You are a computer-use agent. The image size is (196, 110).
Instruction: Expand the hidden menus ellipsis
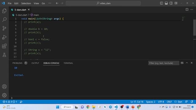50,3
